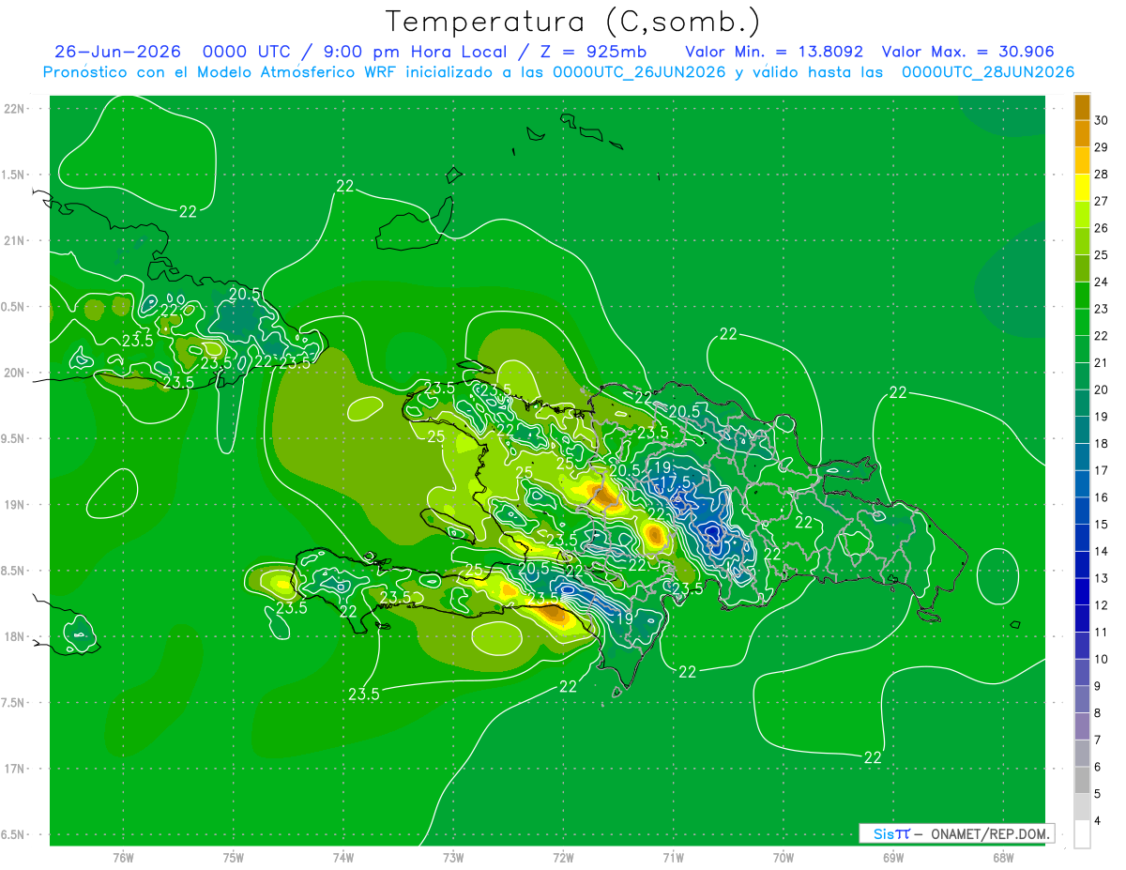
Task: Pick the purple swatch between 8 and 9
Action: pyautogui.click(x=1082, y=700)
